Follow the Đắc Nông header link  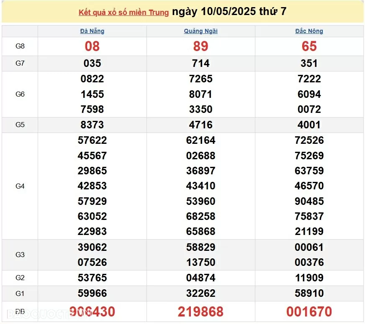point(309,31)
